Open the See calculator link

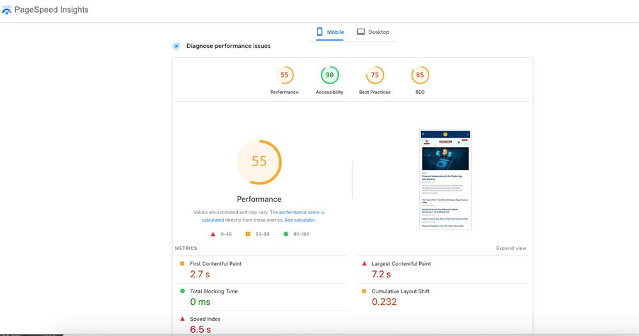point(300,220)
